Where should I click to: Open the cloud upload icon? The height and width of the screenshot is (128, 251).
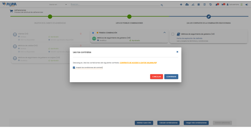coord(187,5)
